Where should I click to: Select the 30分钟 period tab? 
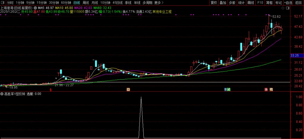click(x=54, y=3)
